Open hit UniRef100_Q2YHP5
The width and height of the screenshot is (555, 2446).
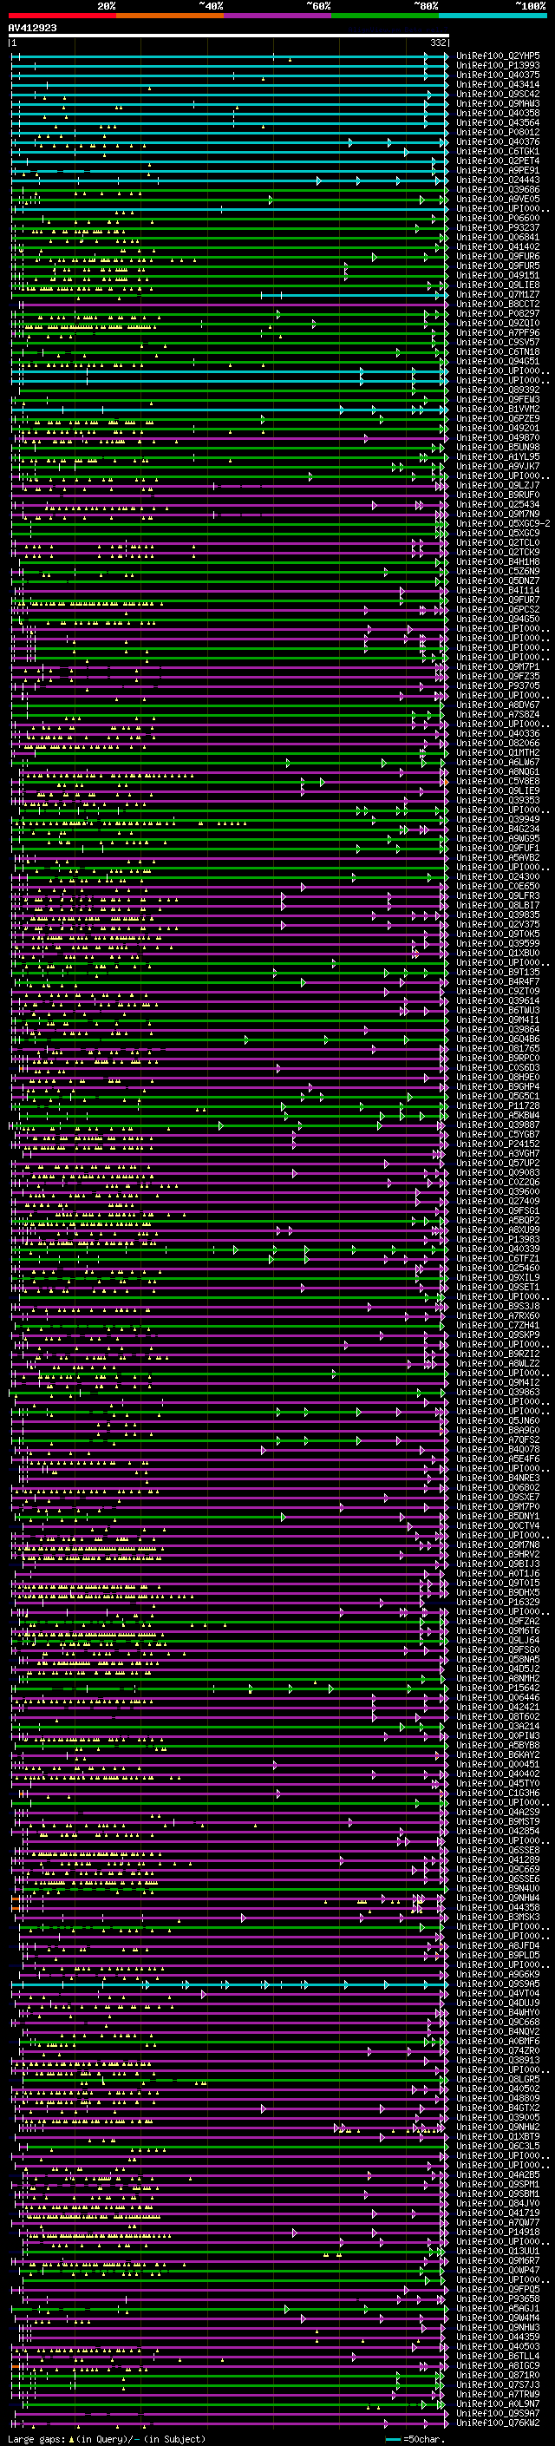click(x=498, y=56)
